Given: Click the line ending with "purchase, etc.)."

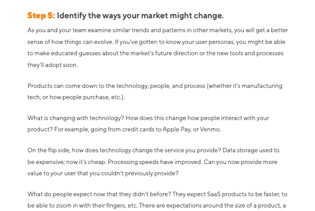Looking at the screenshot, I should (76, 97).
